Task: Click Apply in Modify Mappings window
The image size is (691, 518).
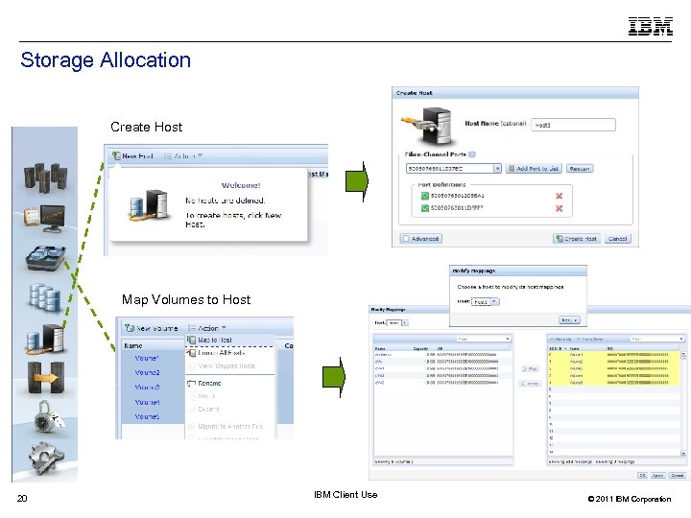Action: [x=658, y=475]
